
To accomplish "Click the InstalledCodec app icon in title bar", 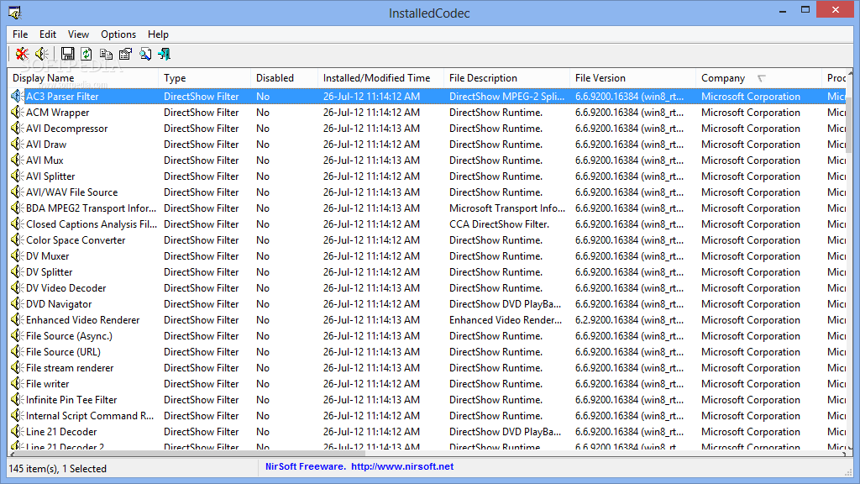I will coord(15,13).
